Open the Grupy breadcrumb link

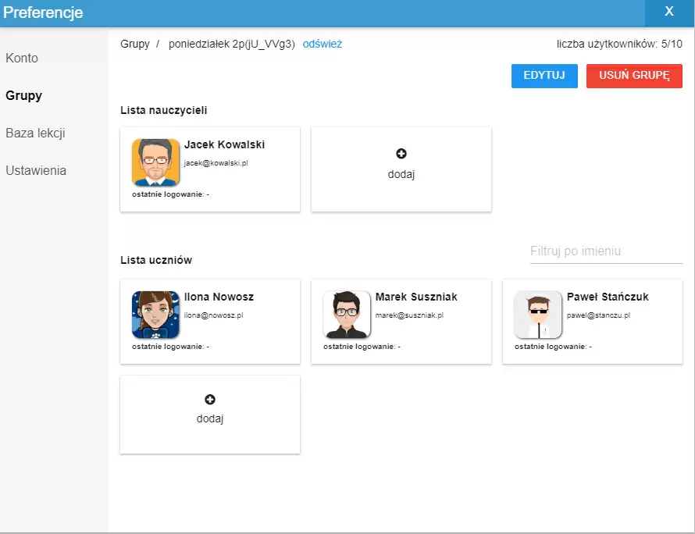pos(134,44)
